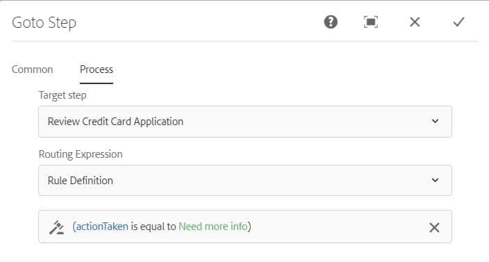The height and width of the screenshot is (262, 489).
Task: Click the closing parenthesis of the rule
Action: [x=249, y=227]
